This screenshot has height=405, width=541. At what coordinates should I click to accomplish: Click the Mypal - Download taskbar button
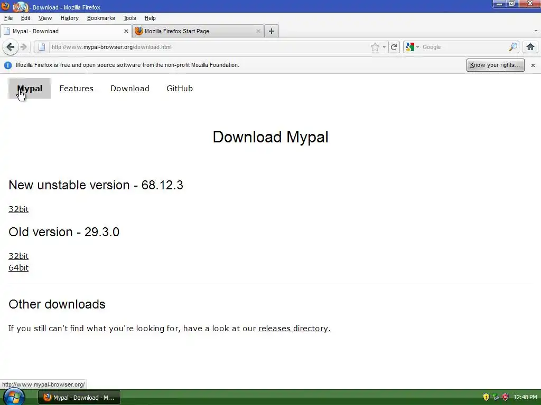pyautogui.click(x=79, y=398)
